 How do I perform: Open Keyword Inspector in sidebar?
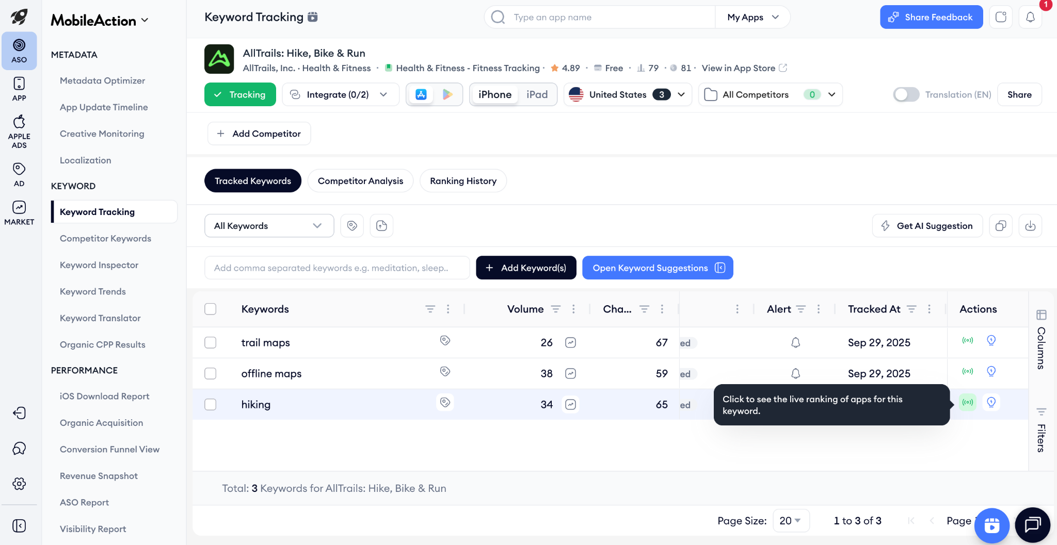click(99, 265)
